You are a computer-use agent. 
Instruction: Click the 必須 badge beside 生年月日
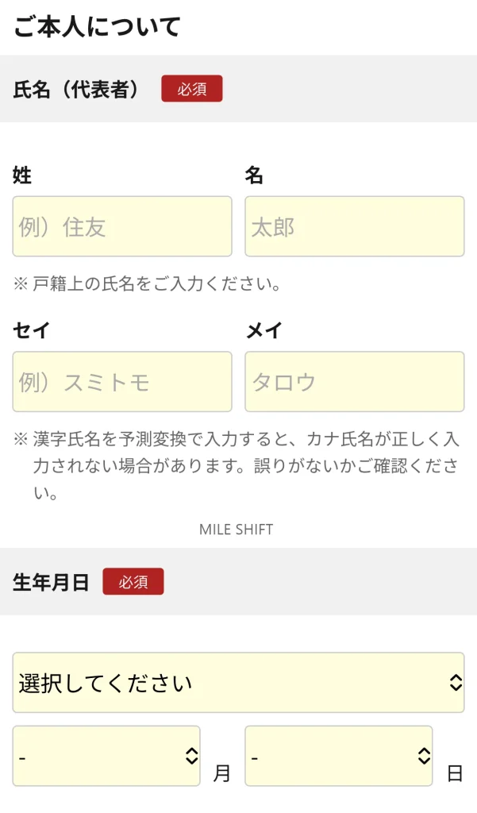click(x=133, y=582)
